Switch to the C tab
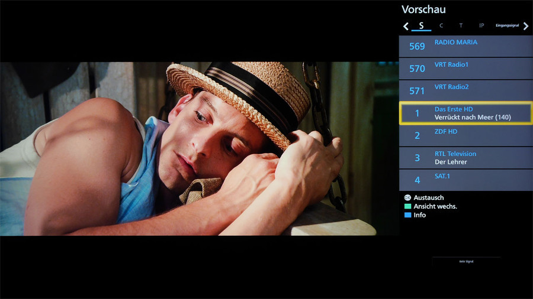 tap(441, 26)
